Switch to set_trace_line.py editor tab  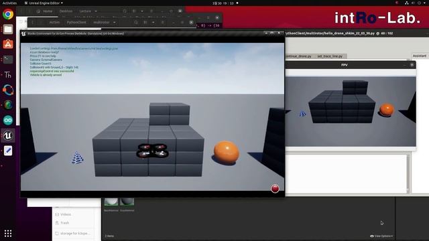click(x=330, y=56)
